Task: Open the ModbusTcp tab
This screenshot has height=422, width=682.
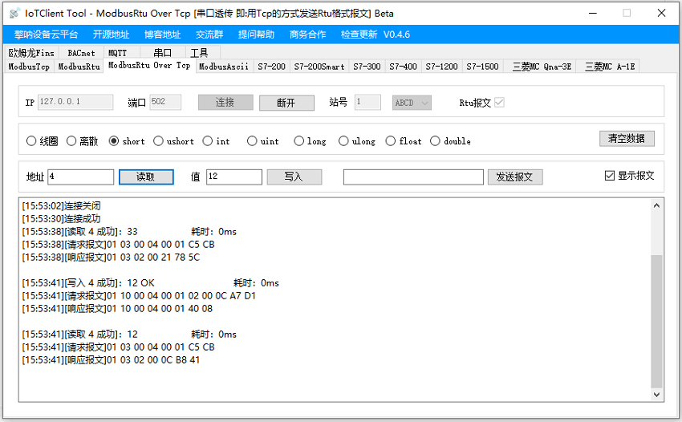Action: pyautogui.click(x=29, y=67)
